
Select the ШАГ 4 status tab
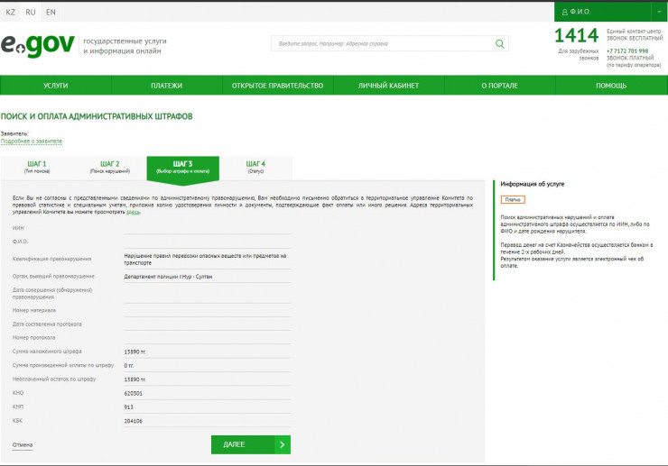(255, 167)
